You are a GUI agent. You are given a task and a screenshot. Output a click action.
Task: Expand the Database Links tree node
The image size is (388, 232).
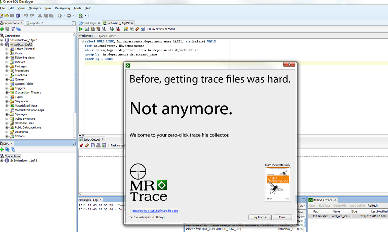[7, 123]
